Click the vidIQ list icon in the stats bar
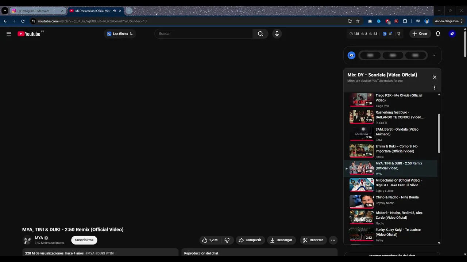Image resolution: width=467 pixels, height=262 pixels. (390, 34)
